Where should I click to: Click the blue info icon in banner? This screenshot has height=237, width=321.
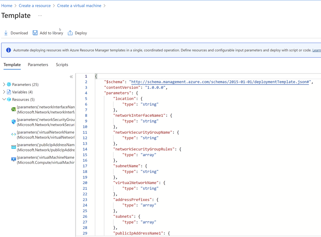click(x=8, y=50)
